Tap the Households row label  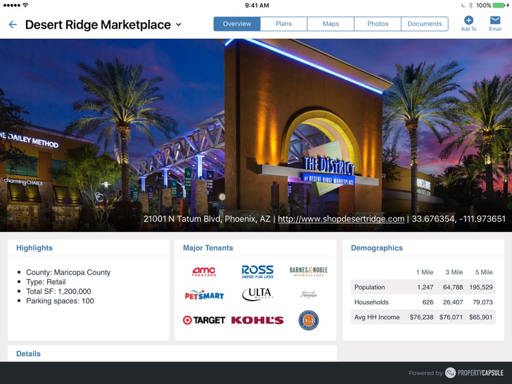coord(371,302)
